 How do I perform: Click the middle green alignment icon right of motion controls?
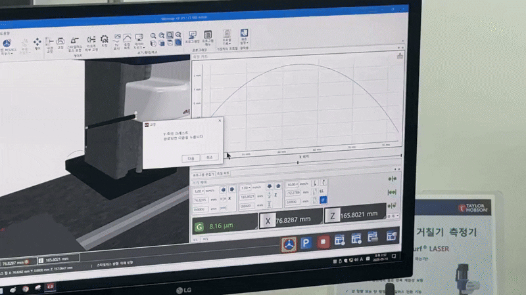392,192
